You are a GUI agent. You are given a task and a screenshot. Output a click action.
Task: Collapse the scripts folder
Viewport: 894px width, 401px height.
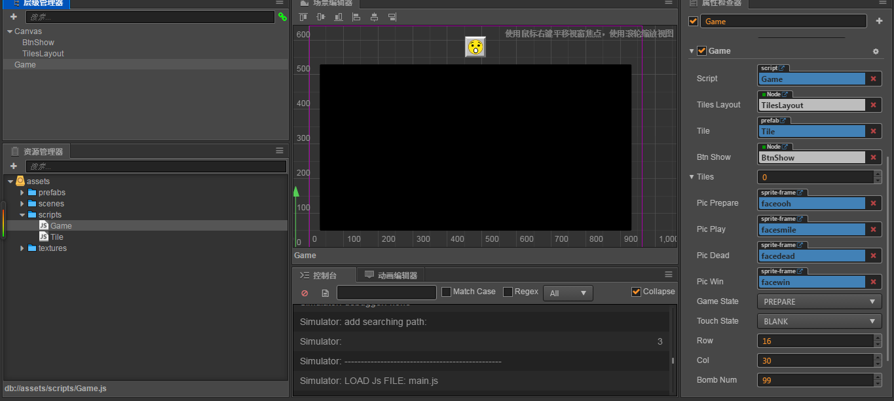coord(22,215)
